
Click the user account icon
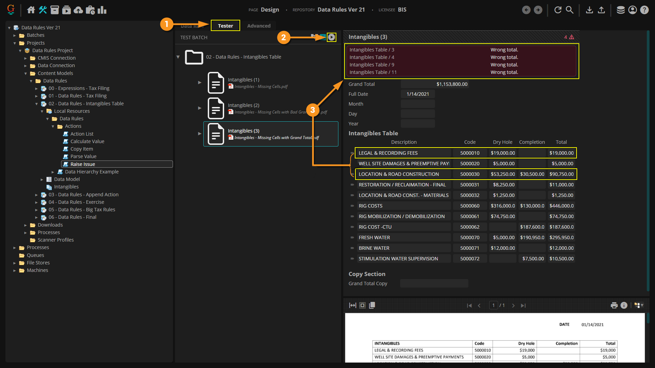click(632, 10)
